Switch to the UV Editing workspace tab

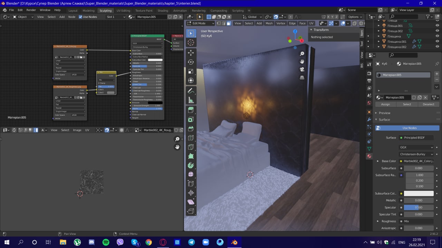(x=123, y=10)
